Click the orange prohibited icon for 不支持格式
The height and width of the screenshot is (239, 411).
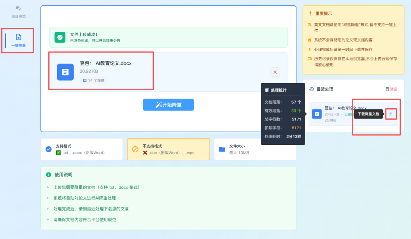[135, 149]
